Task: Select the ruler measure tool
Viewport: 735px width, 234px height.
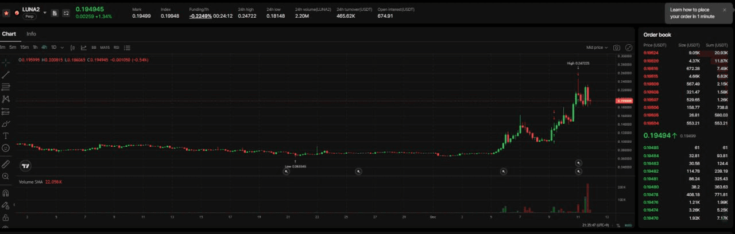Action: pos(6,164)
